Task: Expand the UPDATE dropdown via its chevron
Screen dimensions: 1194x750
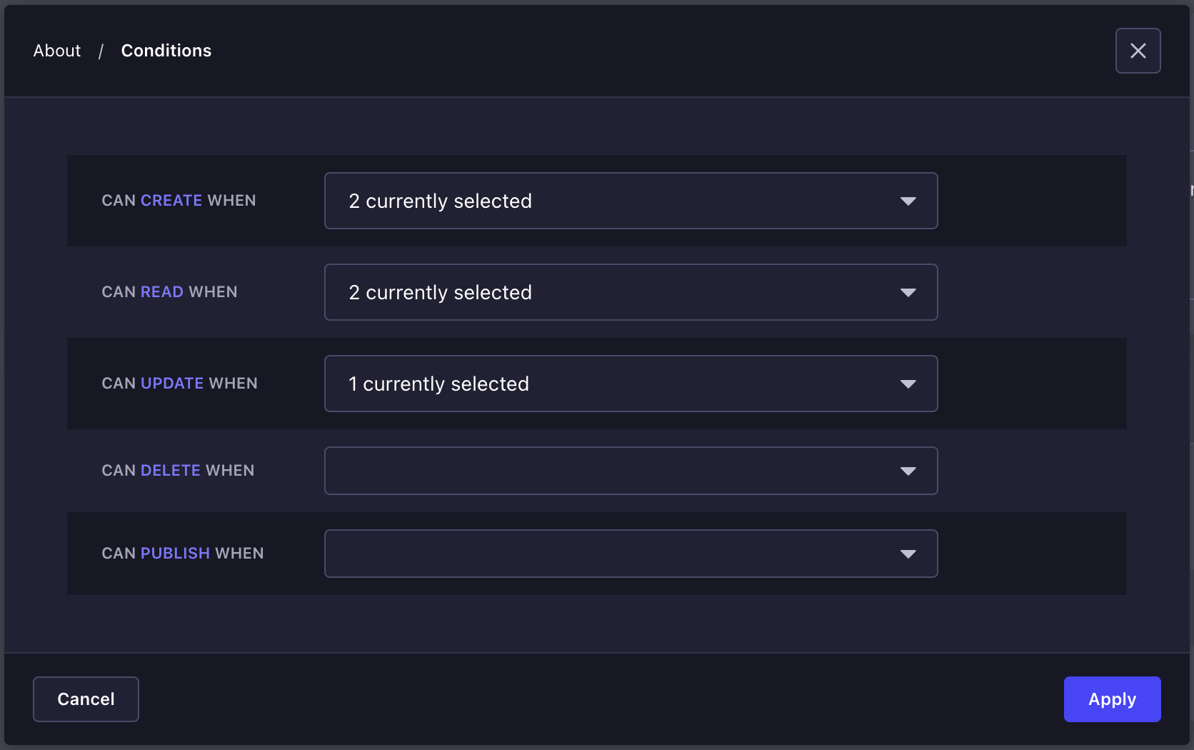Action: (908, 384)
